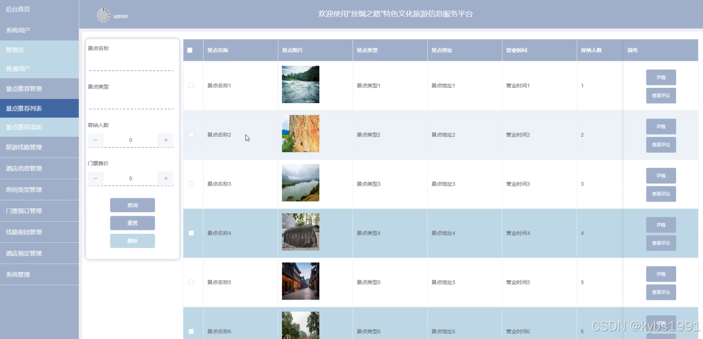Increase 容纳人数 with plus button
The image size is (703, 339).
[x=166, y=140]
